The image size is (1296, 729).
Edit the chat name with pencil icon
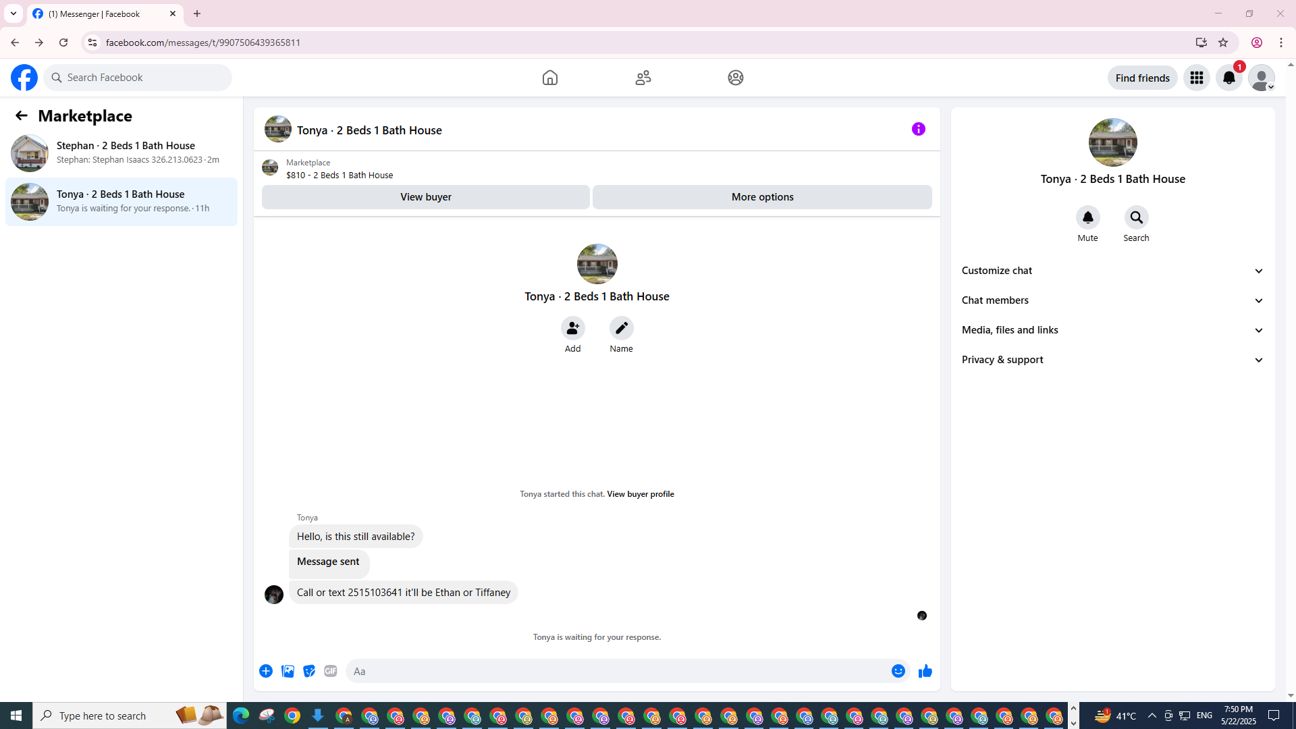click(622, 328)
